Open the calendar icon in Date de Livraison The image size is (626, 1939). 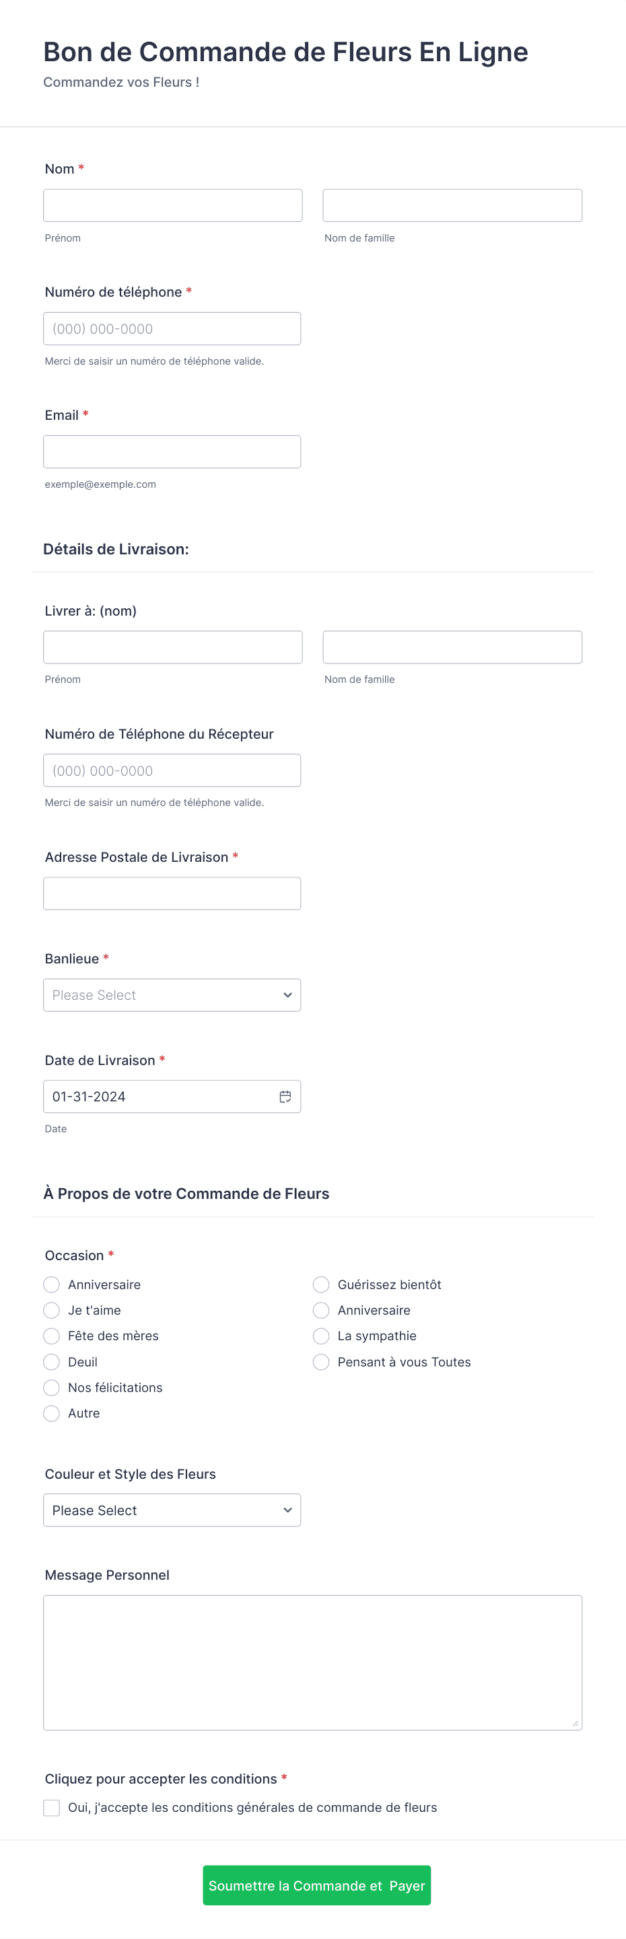tap(285, 1097)
